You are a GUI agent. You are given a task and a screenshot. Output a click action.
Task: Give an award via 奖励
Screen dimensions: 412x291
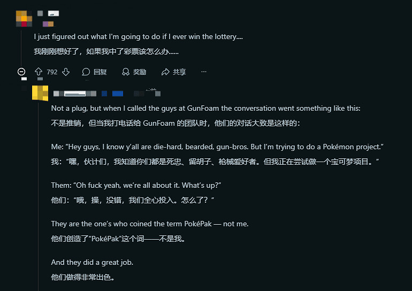tap(134, 72)
